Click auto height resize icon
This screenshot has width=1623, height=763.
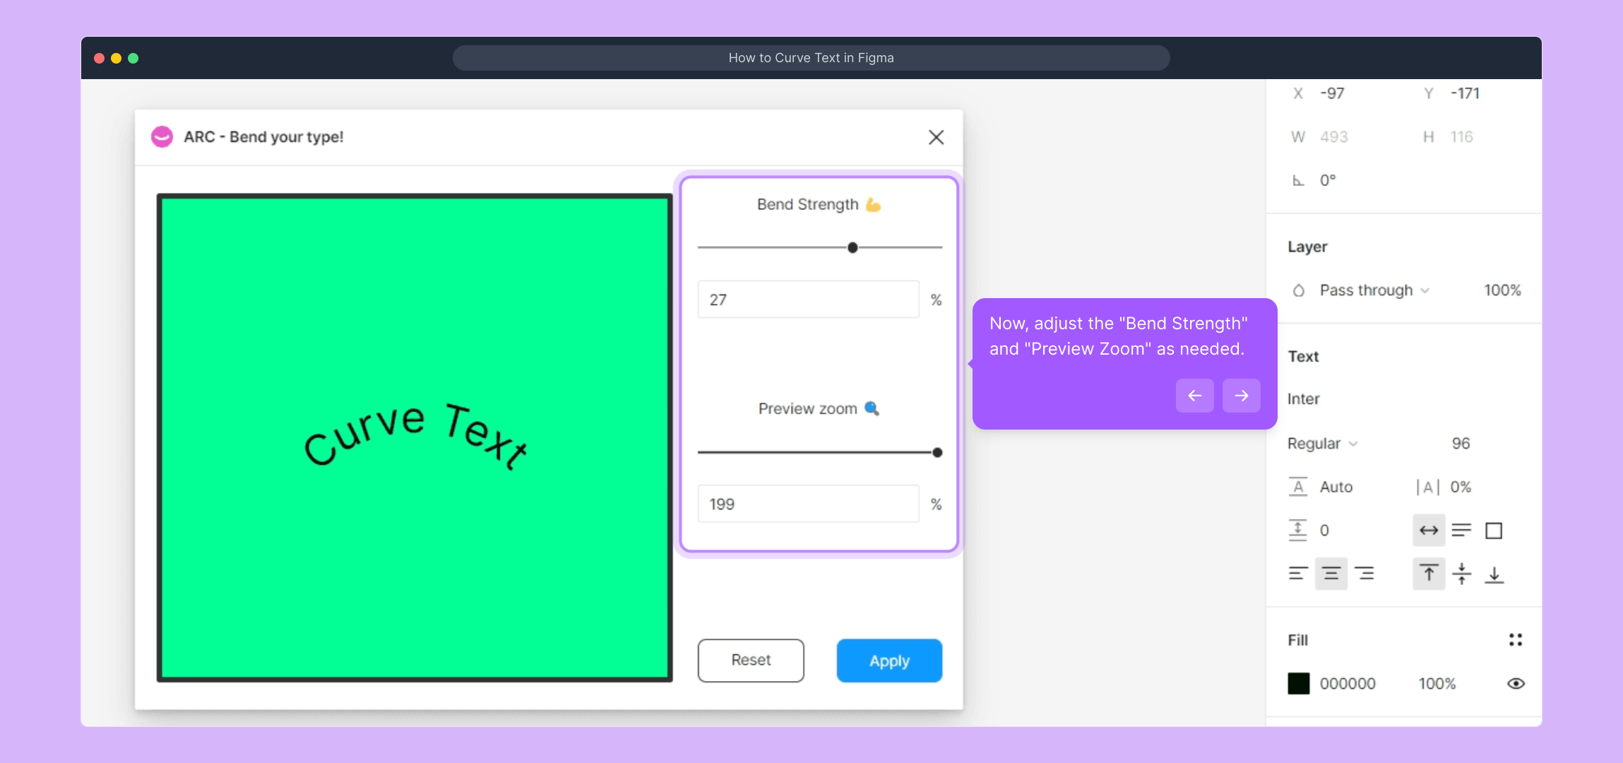[1461, 531]
